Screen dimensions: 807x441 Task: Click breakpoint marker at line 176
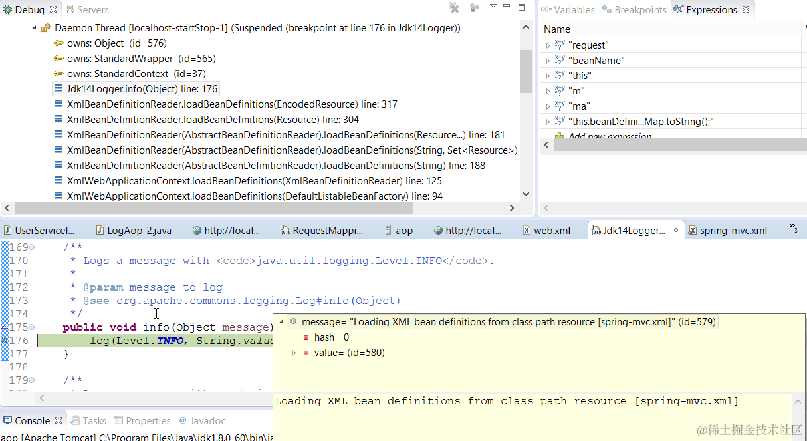click(4, 341)
